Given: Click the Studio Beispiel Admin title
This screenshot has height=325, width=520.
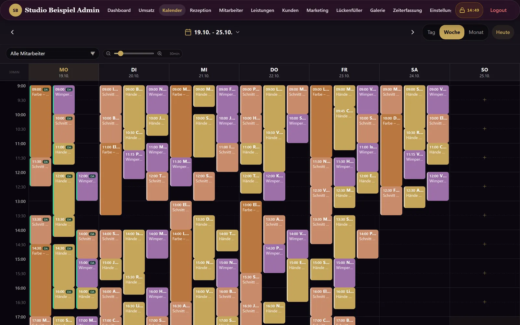Looking at the screenshot, I should tap(62, 10).
